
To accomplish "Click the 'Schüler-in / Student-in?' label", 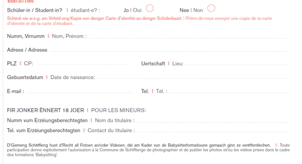I will tap(35, 10).
